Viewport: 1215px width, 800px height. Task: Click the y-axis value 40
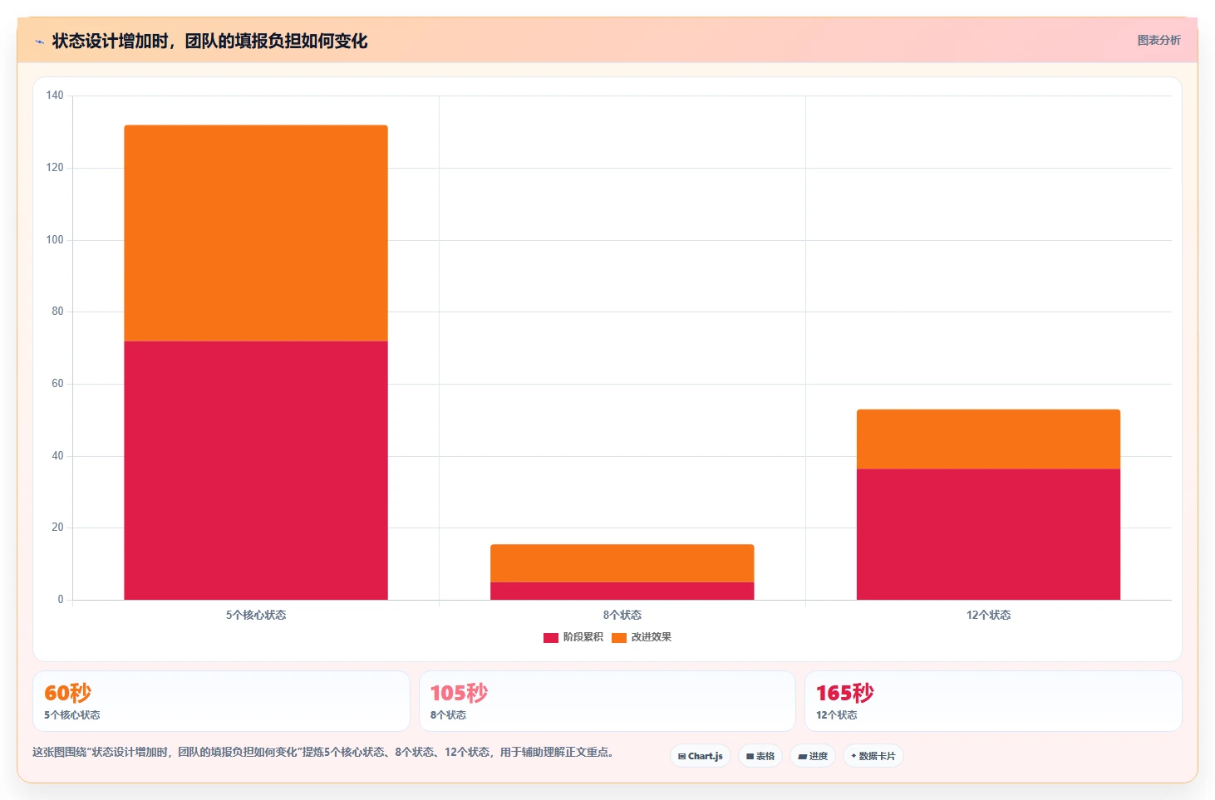pyautogui.click(x=57, y=456)
